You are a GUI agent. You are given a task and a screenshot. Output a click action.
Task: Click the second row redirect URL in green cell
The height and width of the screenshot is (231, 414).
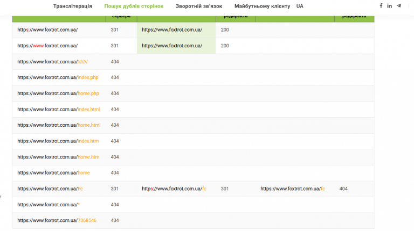point(172,46)
